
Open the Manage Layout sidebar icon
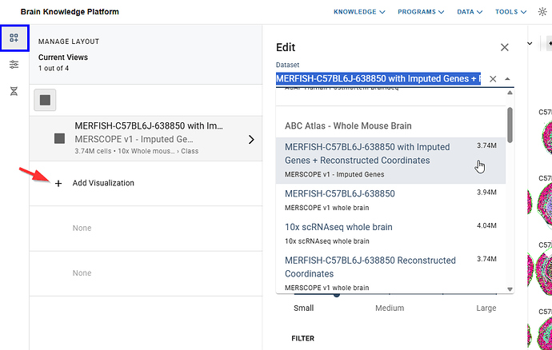14,38
